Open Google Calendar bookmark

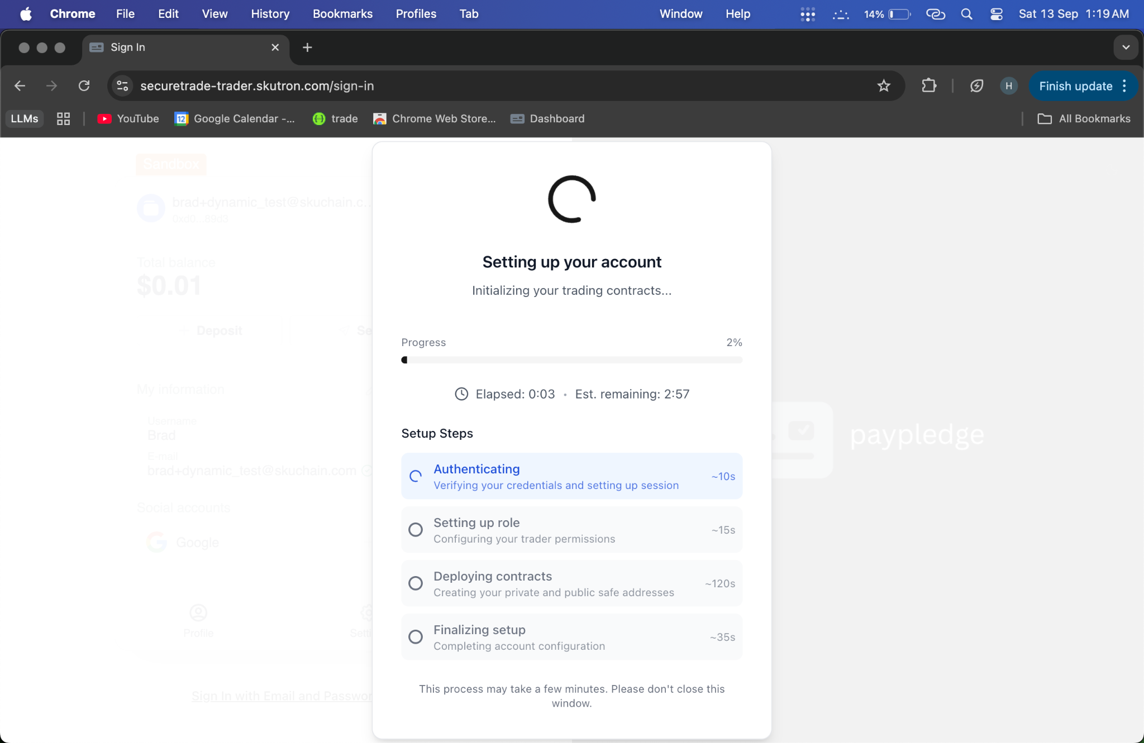(235, 119)
